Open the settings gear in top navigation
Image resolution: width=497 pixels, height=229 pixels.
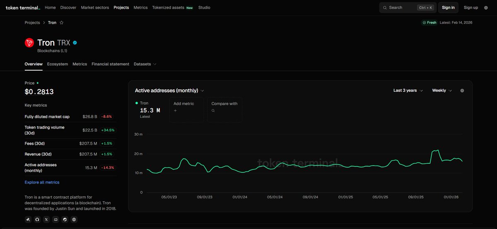(486, 7)
